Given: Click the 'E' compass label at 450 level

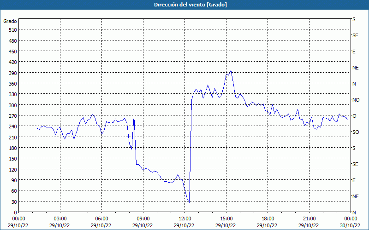Looking at the screenshot, I should (354, 52).
